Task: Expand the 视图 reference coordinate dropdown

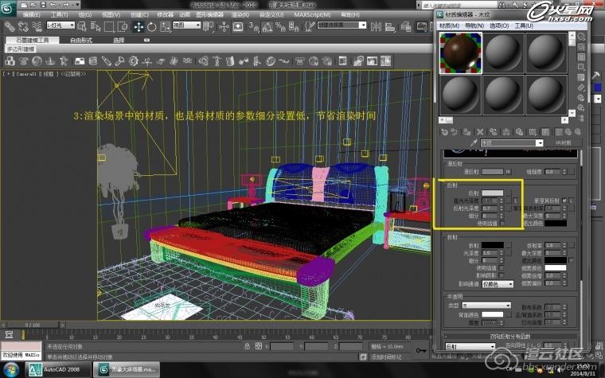Action: tap(189, 26)
